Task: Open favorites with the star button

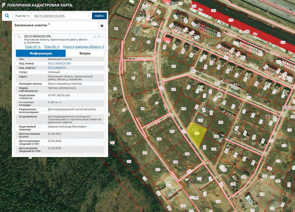Action: click(101, 26)
